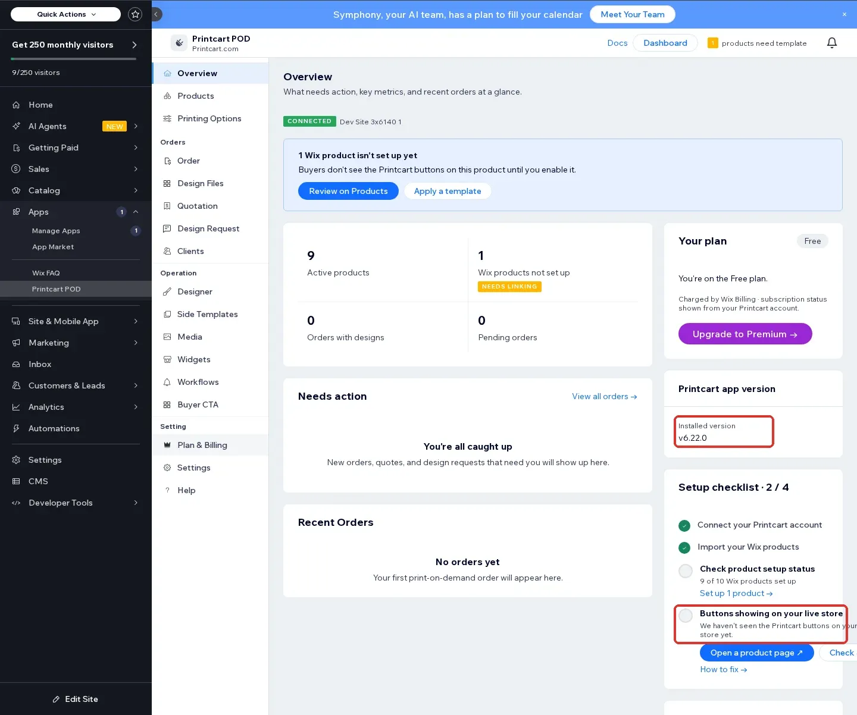The width and height of the screenshot is (857, 715).
Task: Click the Home house icon
Action: pos(16,105)
